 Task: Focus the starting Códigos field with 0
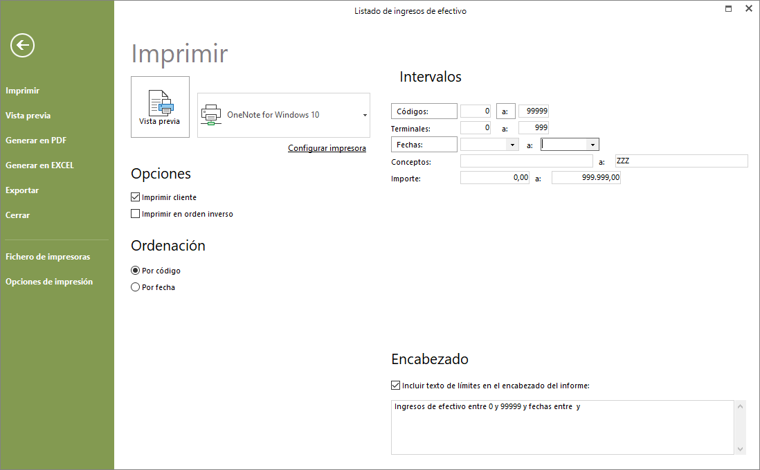point(476,111)
